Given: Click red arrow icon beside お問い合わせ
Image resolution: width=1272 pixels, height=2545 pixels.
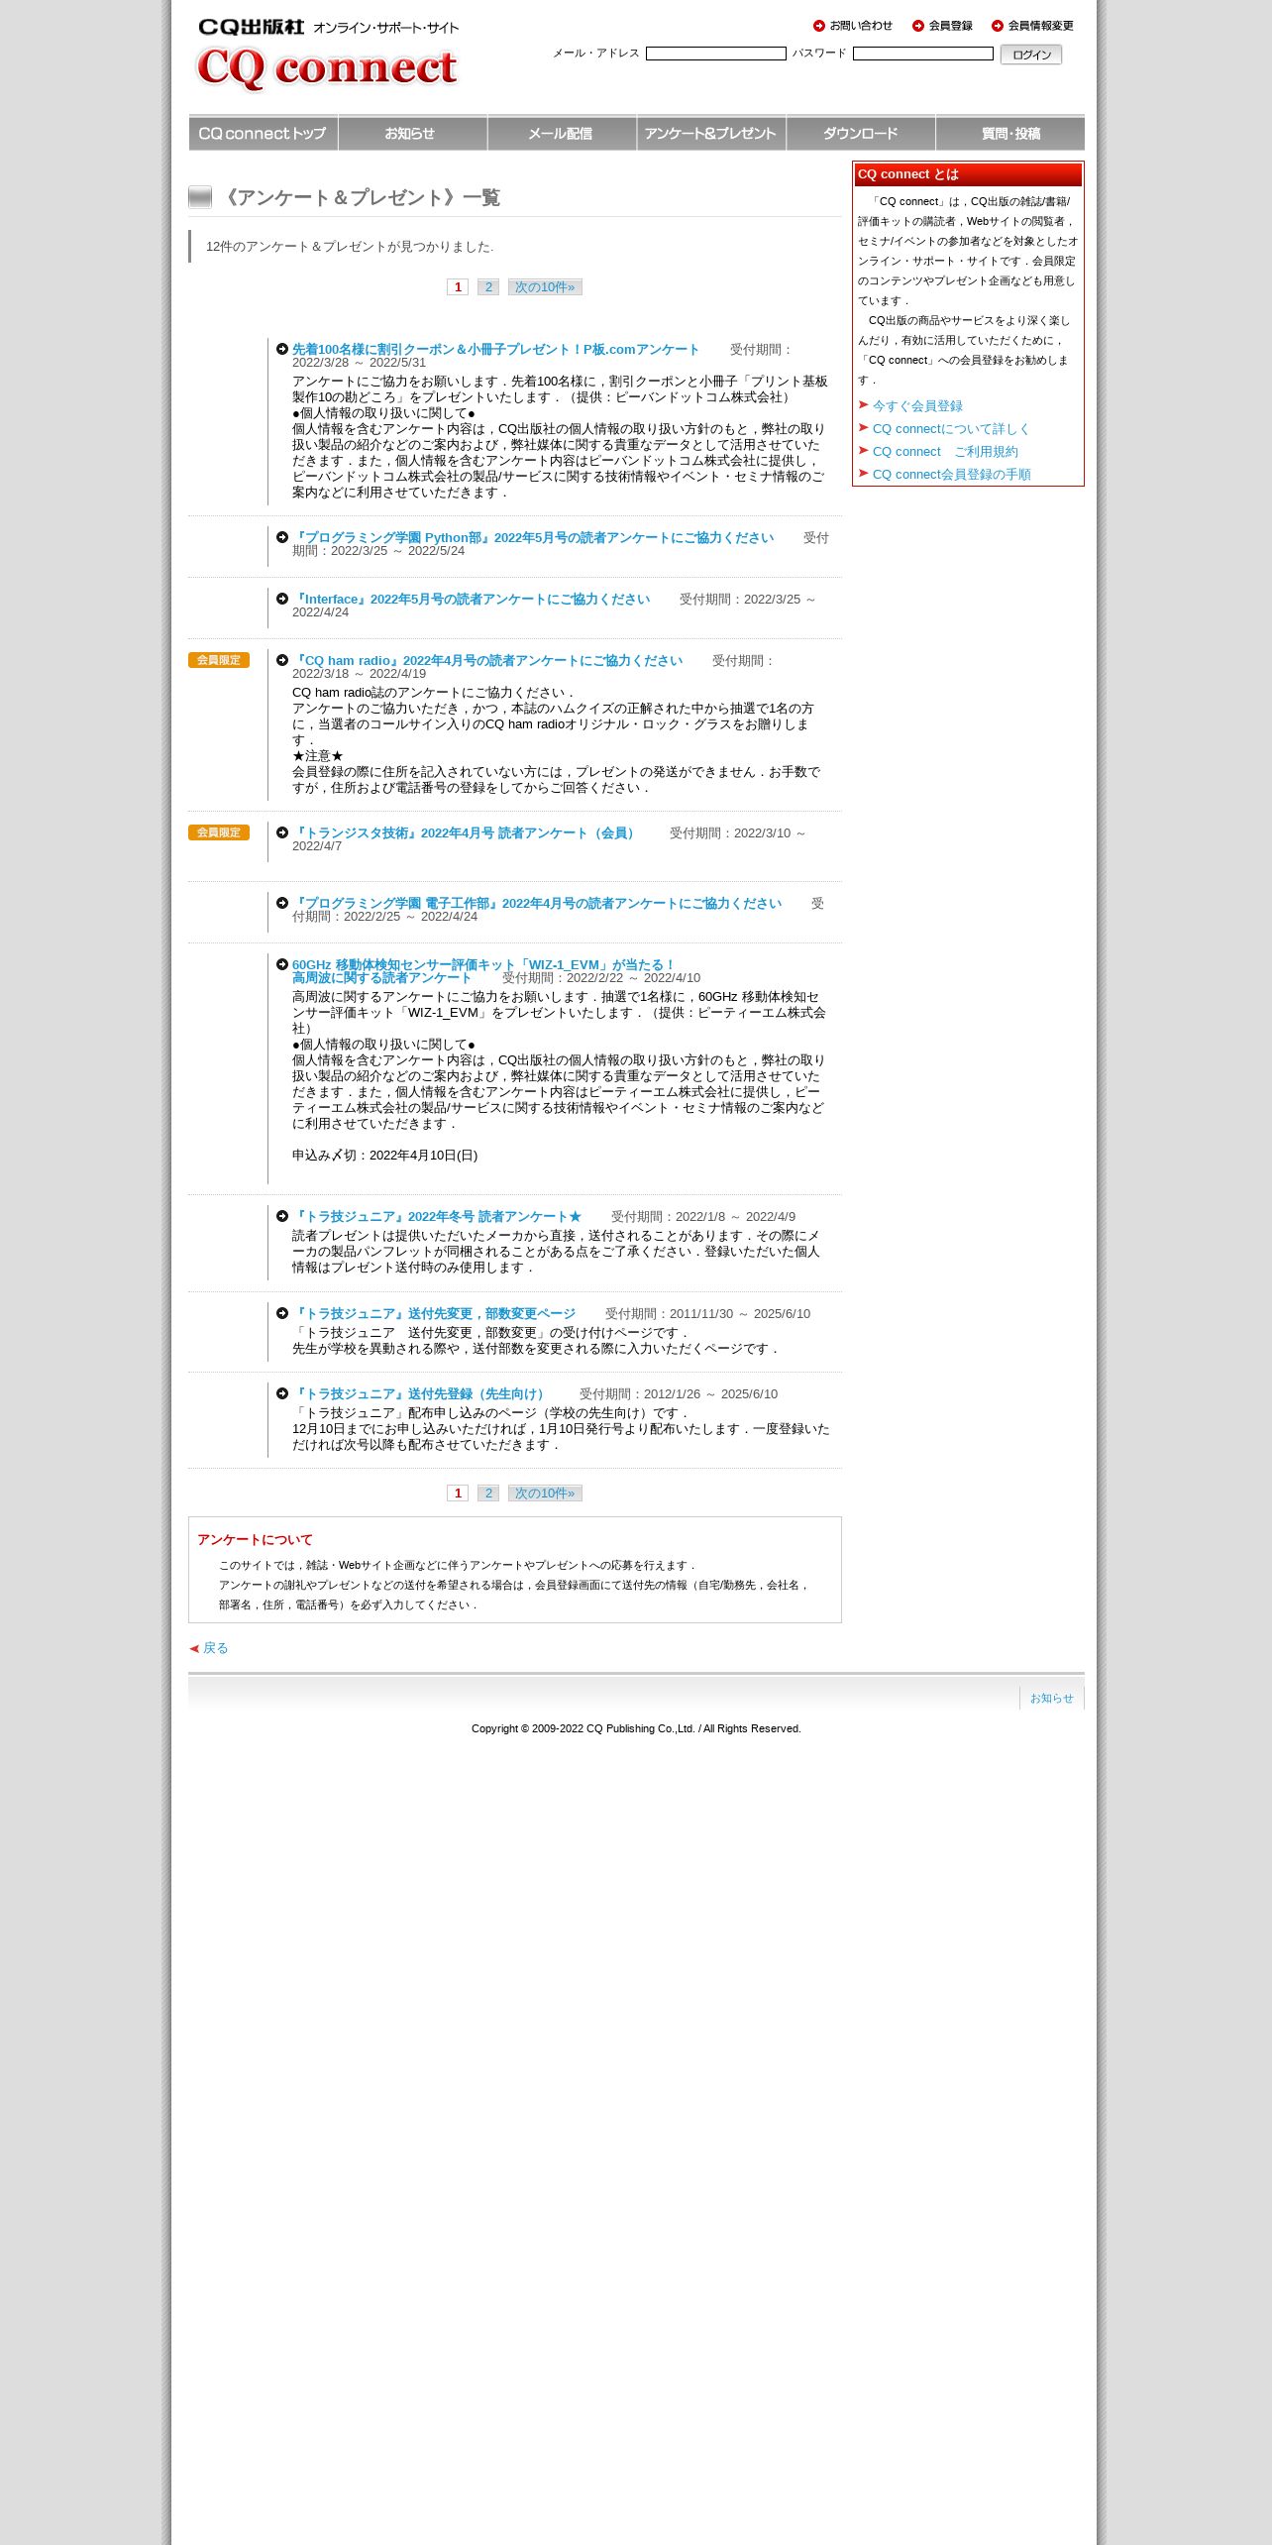Looking at the screenshot, I should pyautogui.click(x=819, y=26).
